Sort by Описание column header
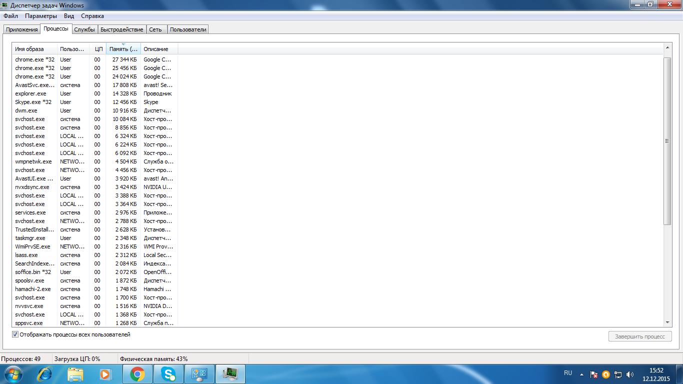 (x=159, y=49)
